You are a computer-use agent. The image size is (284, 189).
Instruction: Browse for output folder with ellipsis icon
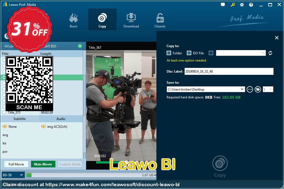pyautogui.click(x=250, y=89)
